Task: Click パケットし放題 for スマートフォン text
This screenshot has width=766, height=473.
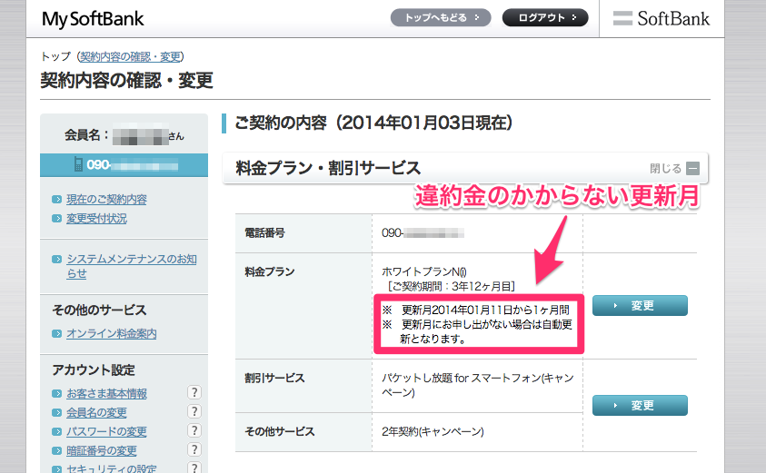Action: 478,385
